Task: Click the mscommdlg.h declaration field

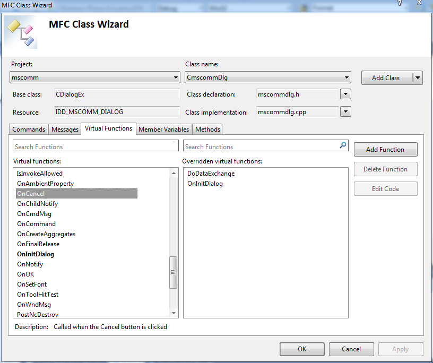Action: (x=297, y=94)
